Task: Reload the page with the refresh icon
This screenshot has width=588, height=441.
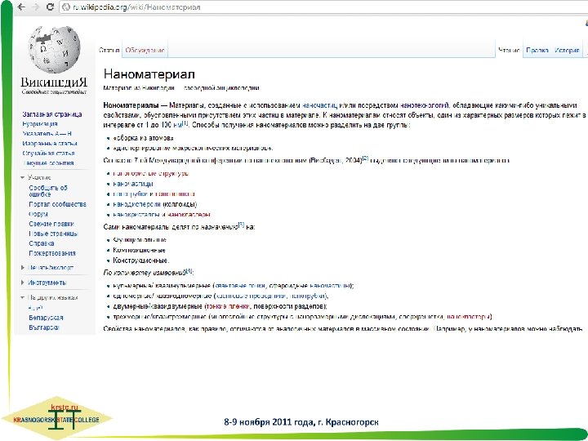Action: click(x=50, y=7)
